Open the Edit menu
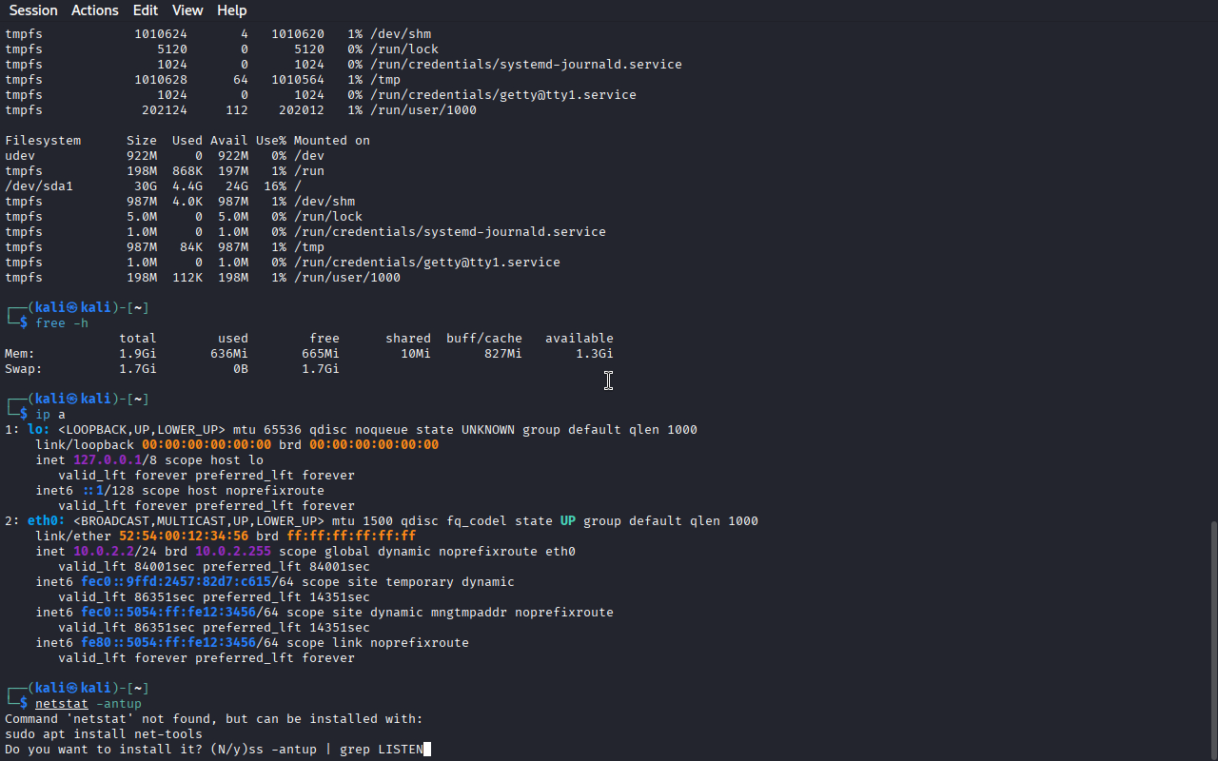Screen dimensions: 1218x761 [146, 10]
